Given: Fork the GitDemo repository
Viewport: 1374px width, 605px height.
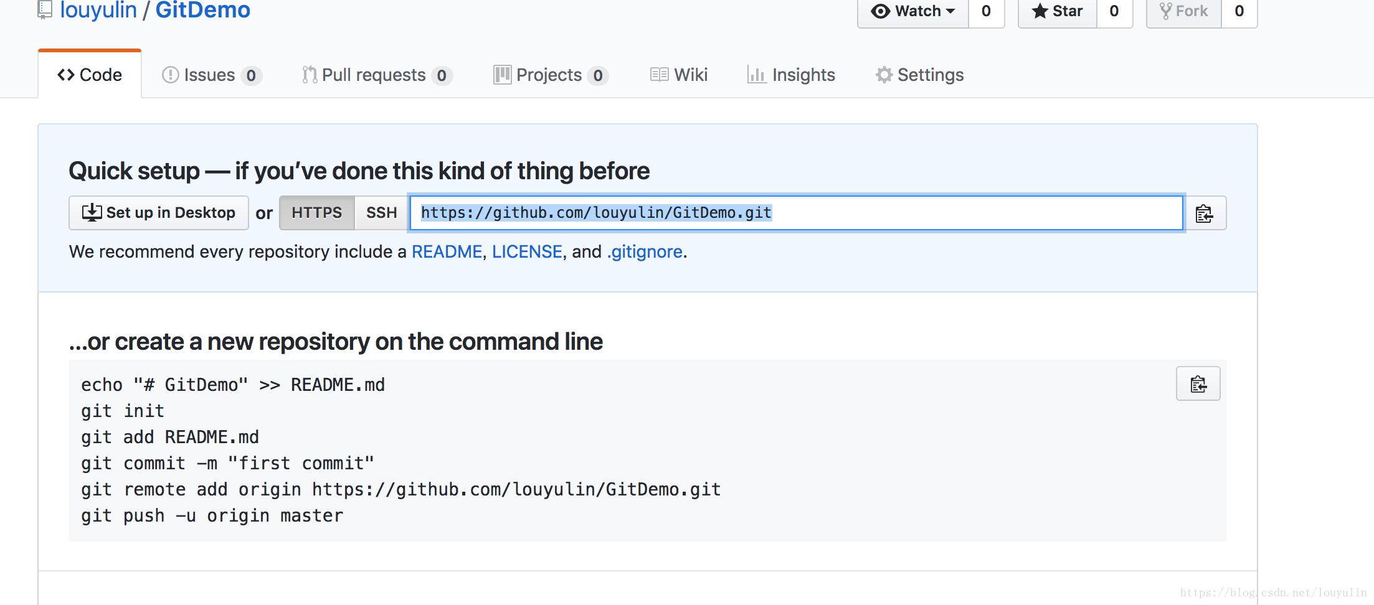Looking at the screenshot, I should tap(1184, 11).
